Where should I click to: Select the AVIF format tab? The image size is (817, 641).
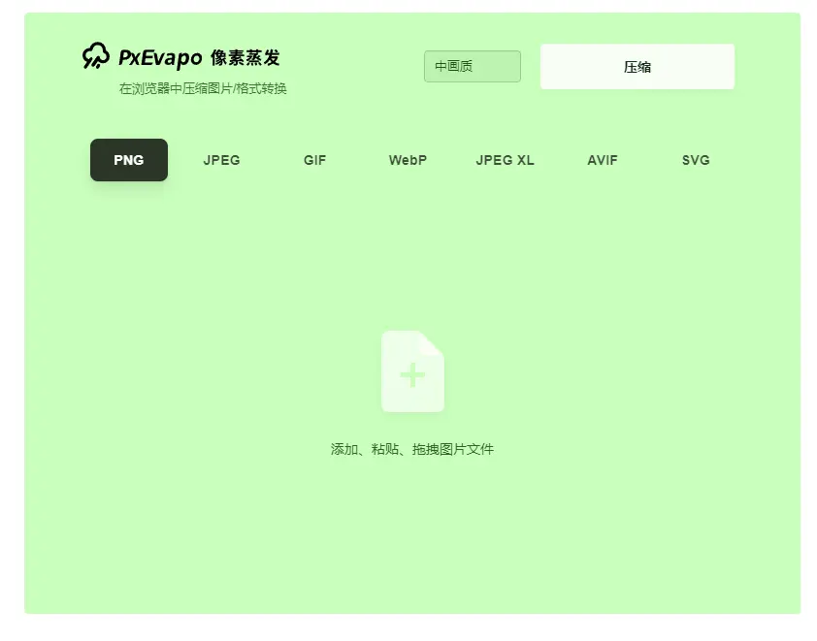coord(603,160)
